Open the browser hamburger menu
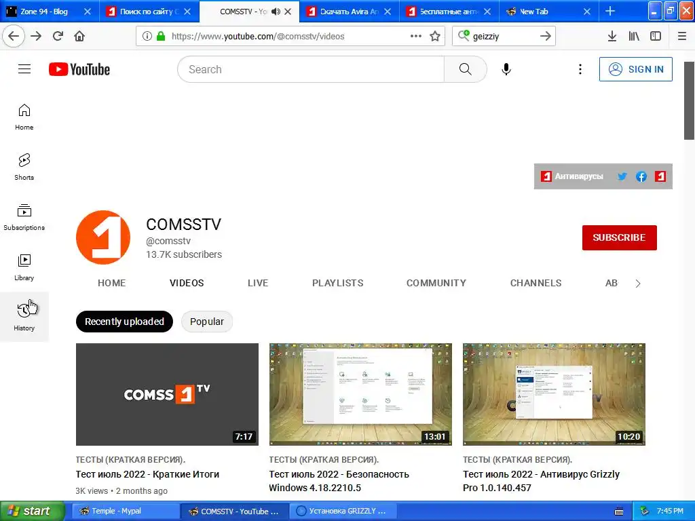The height and width of the screenshot is (521, 695). tap(682, 36)
